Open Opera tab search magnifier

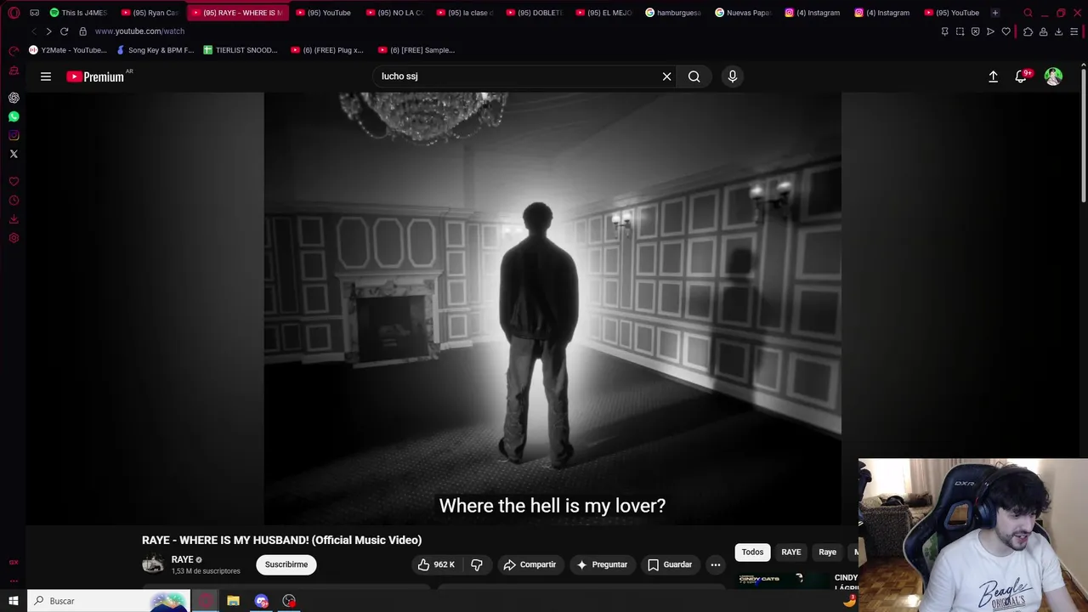click(x=1028, y=13)
